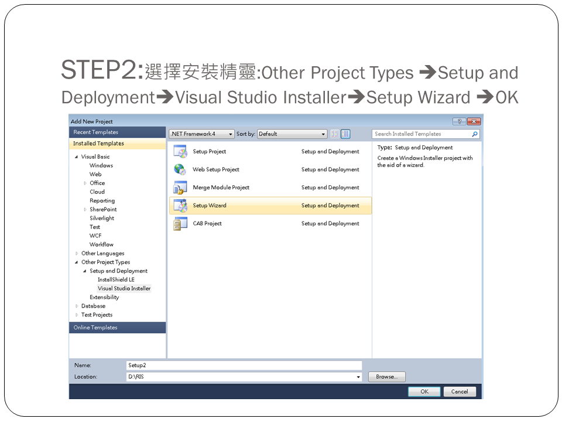This screenshot has height=422, width=562.
Task: Click the Setup Project template icon
Action: pos(180,151)
